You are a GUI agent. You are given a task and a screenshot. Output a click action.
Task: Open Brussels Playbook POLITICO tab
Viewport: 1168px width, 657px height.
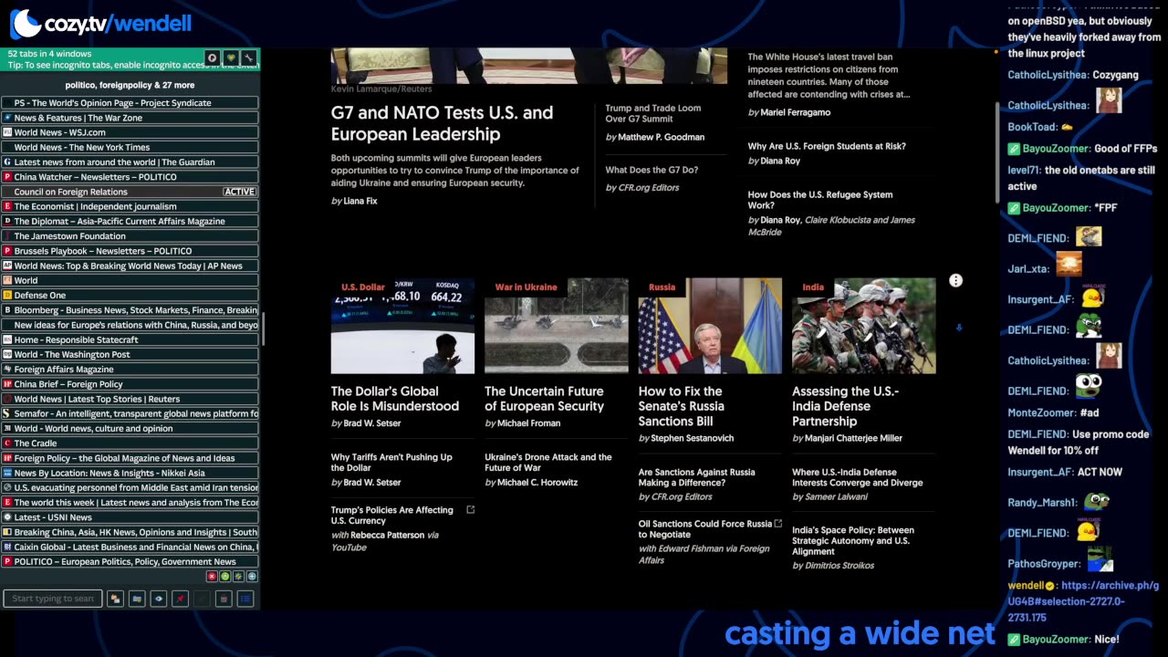(x=130, y=251)
